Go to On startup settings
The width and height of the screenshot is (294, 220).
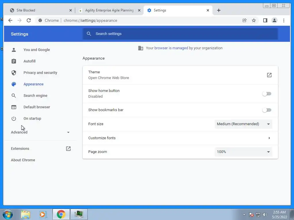click(x=32, y=118)
